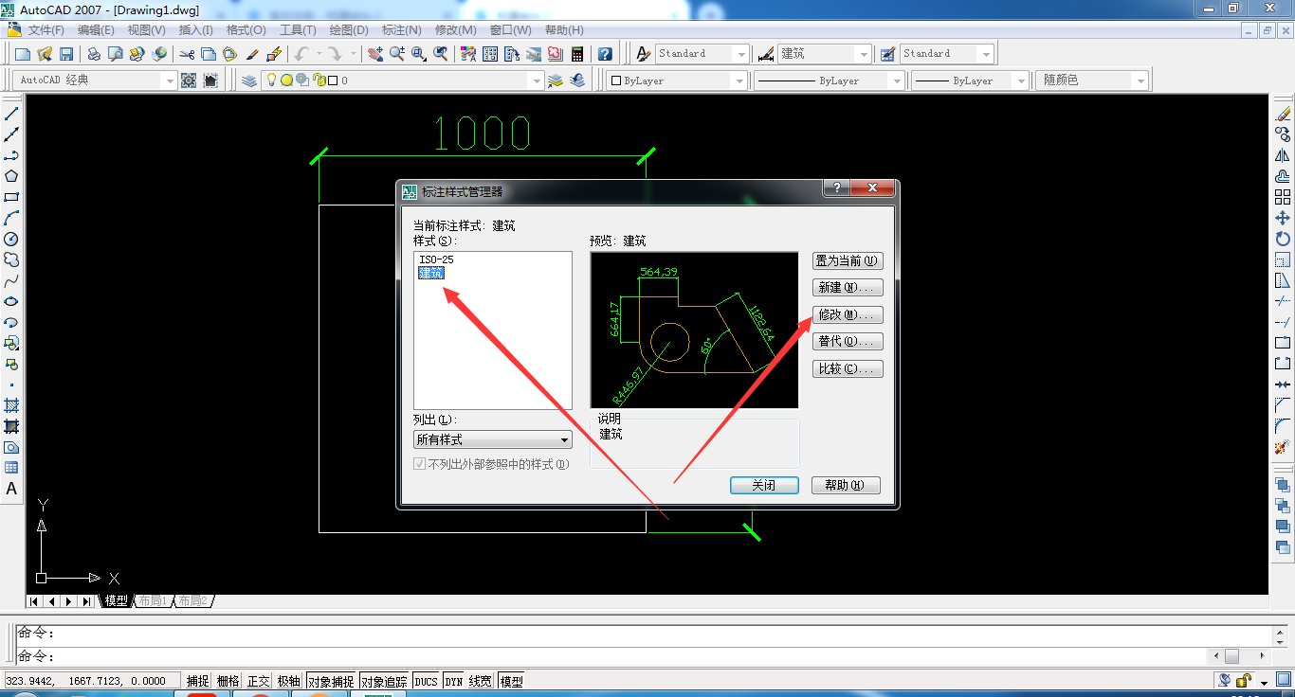Activate the Pan Realtime hand icon
The height and width of the screenshot is (697, 1295).
376,54
